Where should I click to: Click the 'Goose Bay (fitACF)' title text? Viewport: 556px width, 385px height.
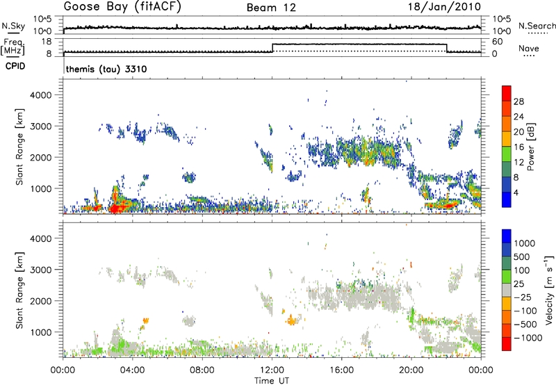tap(122, 7)
